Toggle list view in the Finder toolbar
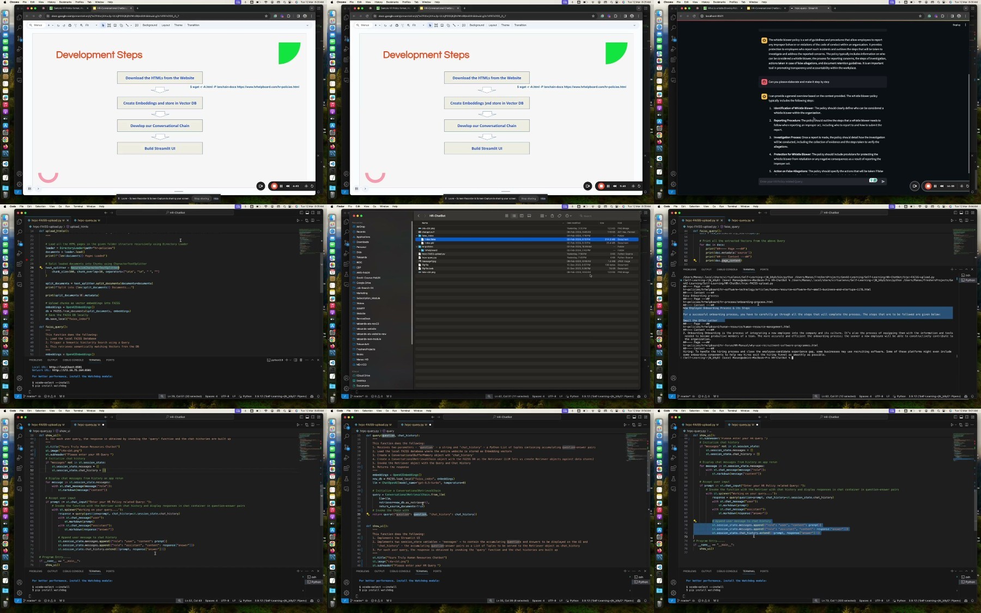Image resolution: width=981 pixels, height=613 pixels. pos(514,216)
